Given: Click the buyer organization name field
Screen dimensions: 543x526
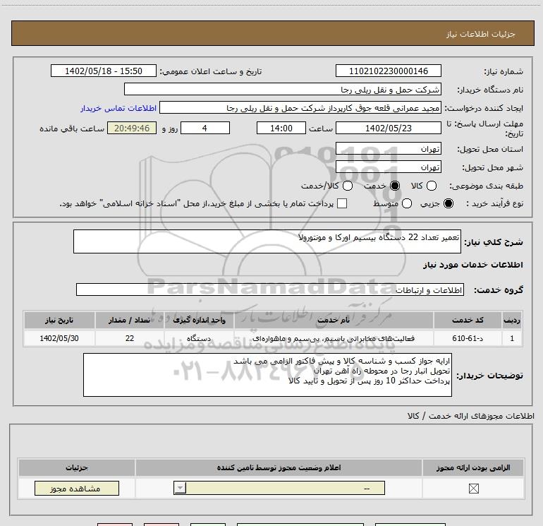Looking at the screenshot, I should [x=283, y=90].
